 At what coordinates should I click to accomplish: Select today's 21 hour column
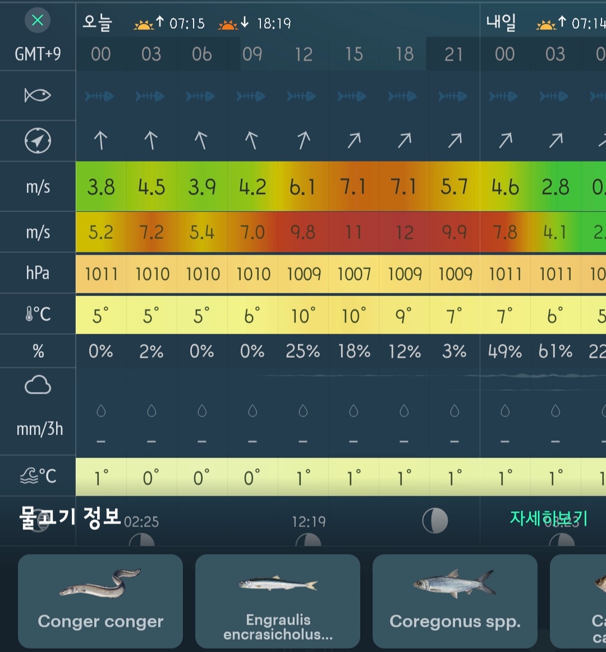click(454, 54)
